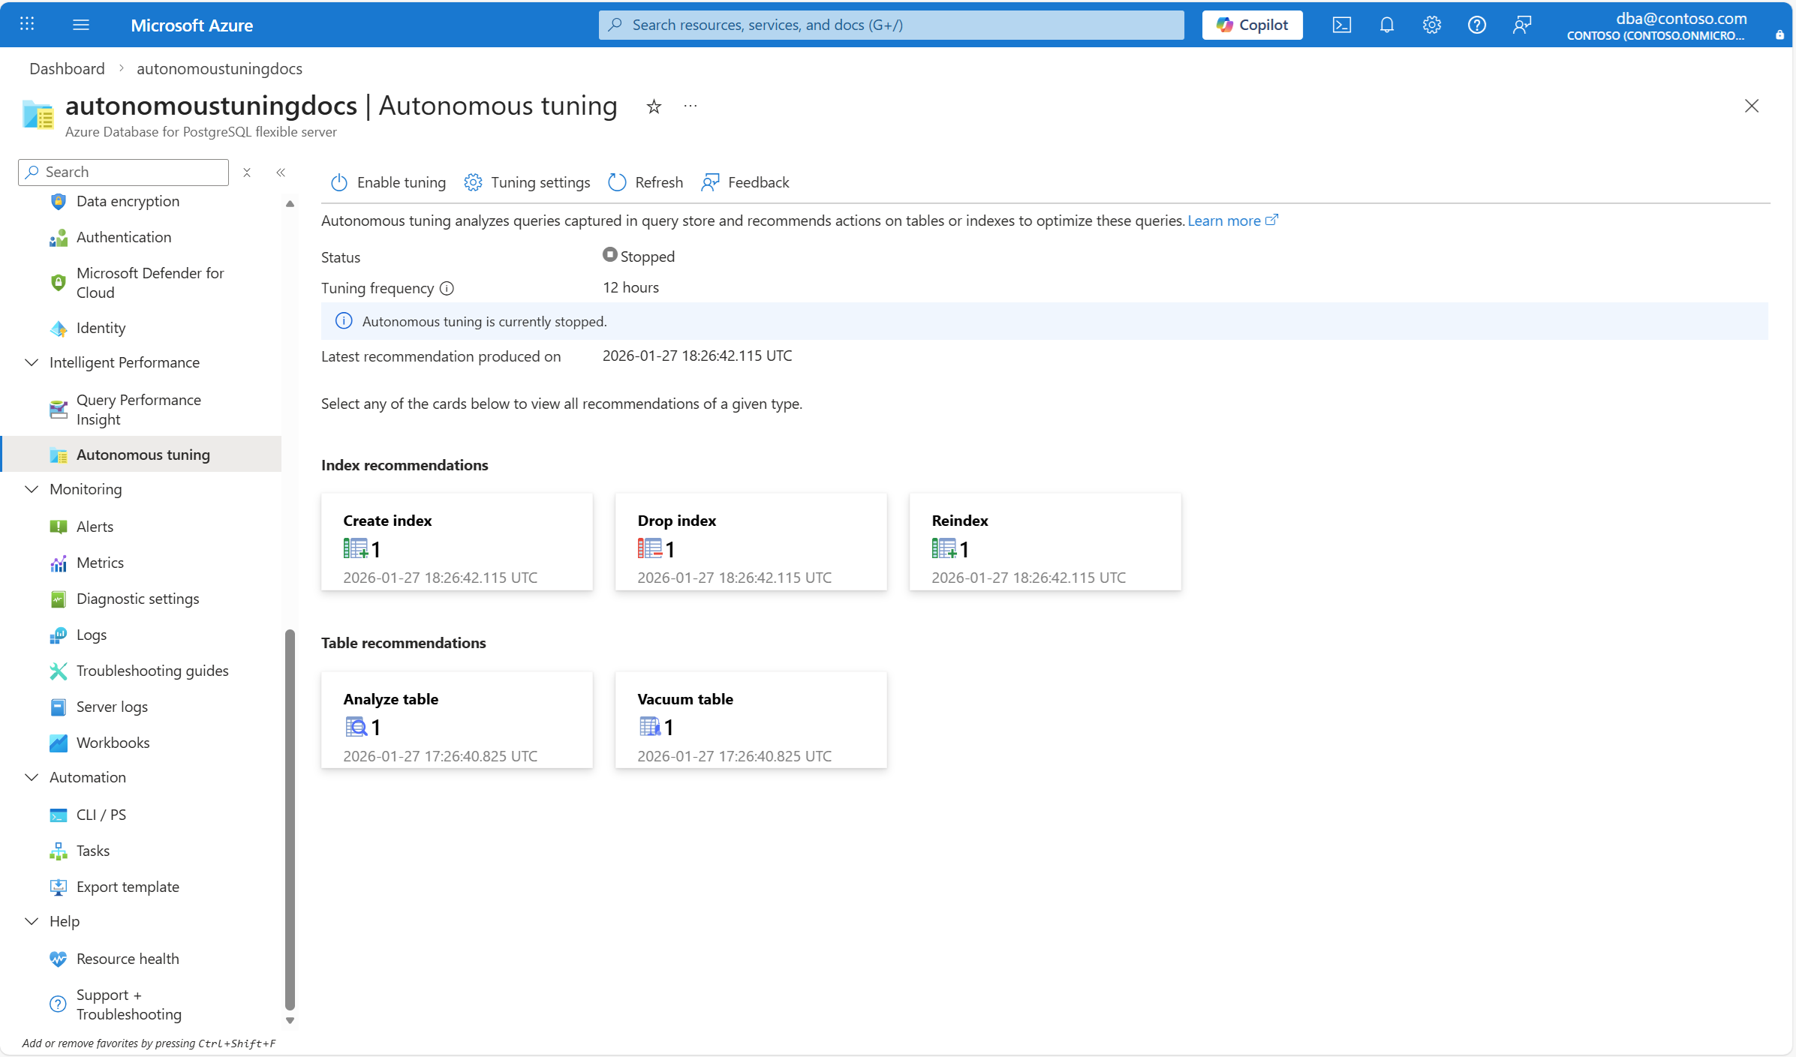
Task: Open portal settings gear icon
Action: 1431,25
